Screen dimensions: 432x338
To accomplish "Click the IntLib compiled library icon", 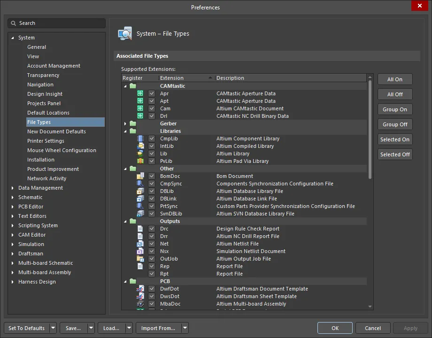I will click(x=140, y=146).
